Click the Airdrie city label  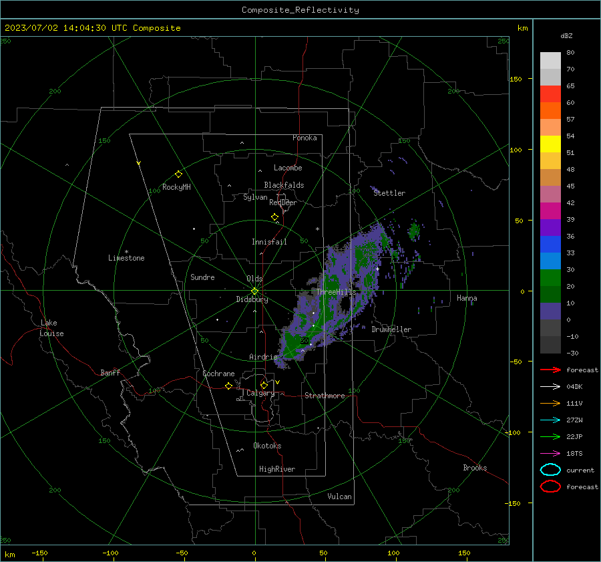(x=263, y=357)
